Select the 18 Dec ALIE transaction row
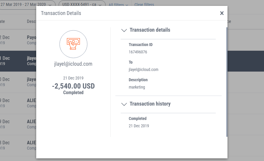The image size is (264, 161). [18, 145]
